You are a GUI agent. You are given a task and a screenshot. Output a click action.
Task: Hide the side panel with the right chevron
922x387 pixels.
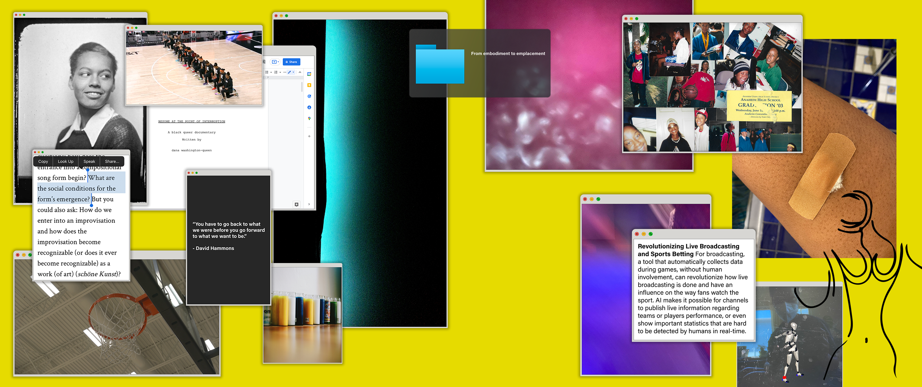tap(309, 204)
